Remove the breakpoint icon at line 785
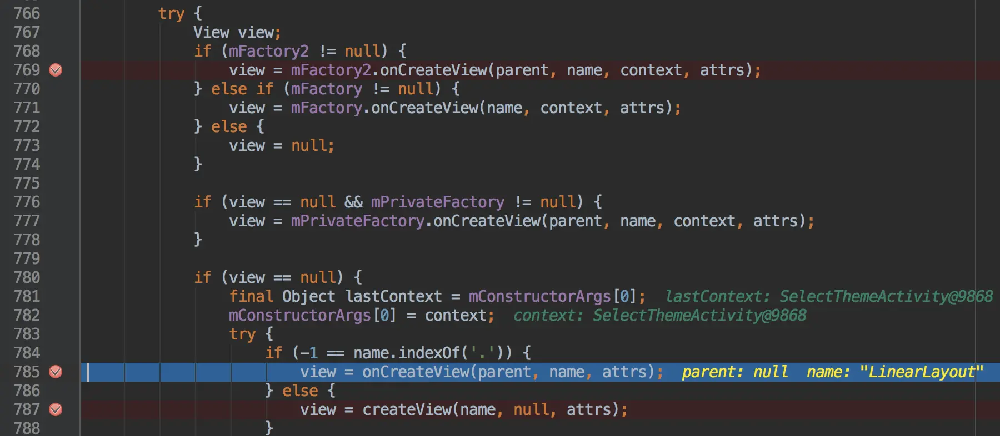 click(x=56, y=372)
